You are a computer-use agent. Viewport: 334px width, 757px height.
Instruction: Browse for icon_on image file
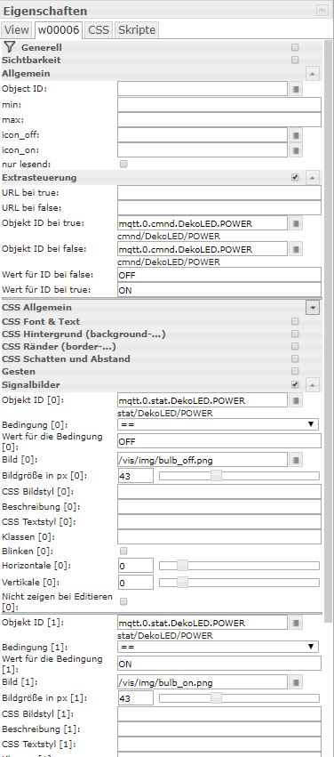pos(296,150)
